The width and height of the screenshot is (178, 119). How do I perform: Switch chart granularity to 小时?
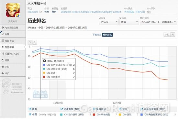click(x=167, y=35)
